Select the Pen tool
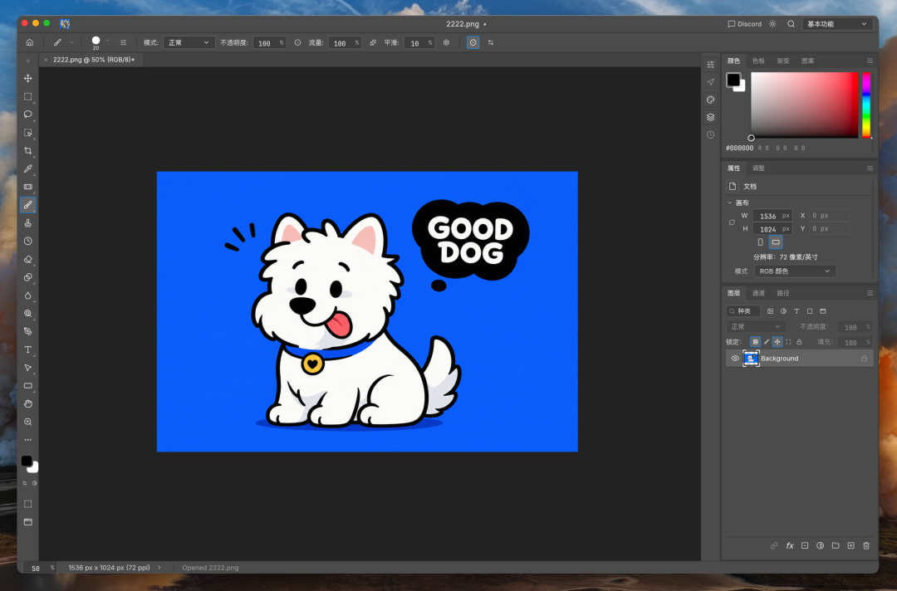The width and height of the screenshot is (897, 591). [27, 331]
